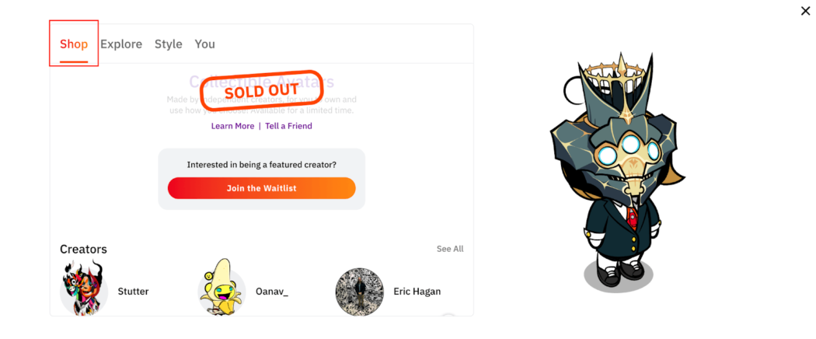This screenshot has height=339, width=816.
Task: Click the Tell a Friend link
Action: click(x=288, y=126)
